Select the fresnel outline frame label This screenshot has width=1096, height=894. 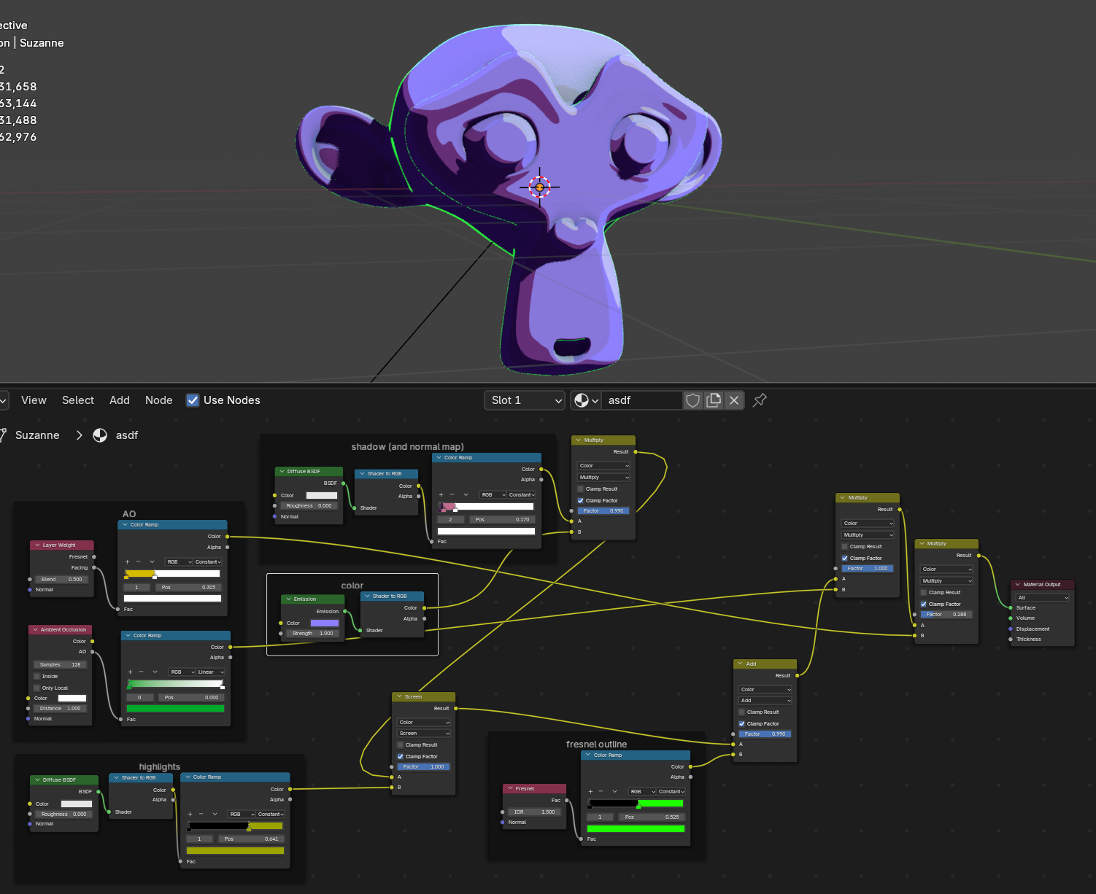pyautogui.click(x=596, y=745)
